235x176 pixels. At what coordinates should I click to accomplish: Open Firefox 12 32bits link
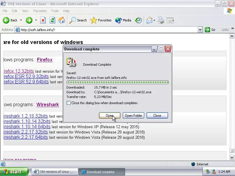pos(19,71)
